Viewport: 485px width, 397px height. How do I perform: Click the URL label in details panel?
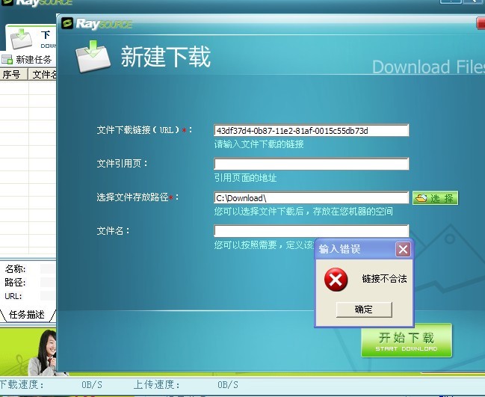coord(13,296)
